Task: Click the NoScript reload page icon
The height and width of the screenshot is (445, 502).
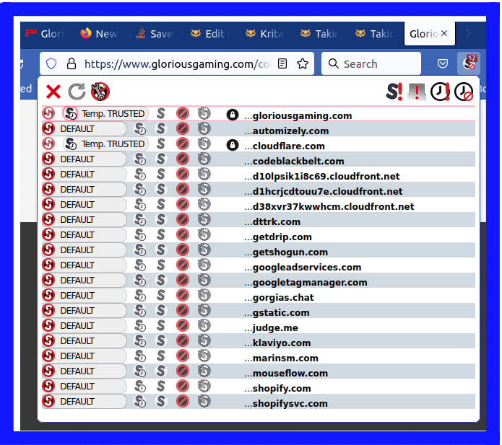Action: 77,92
